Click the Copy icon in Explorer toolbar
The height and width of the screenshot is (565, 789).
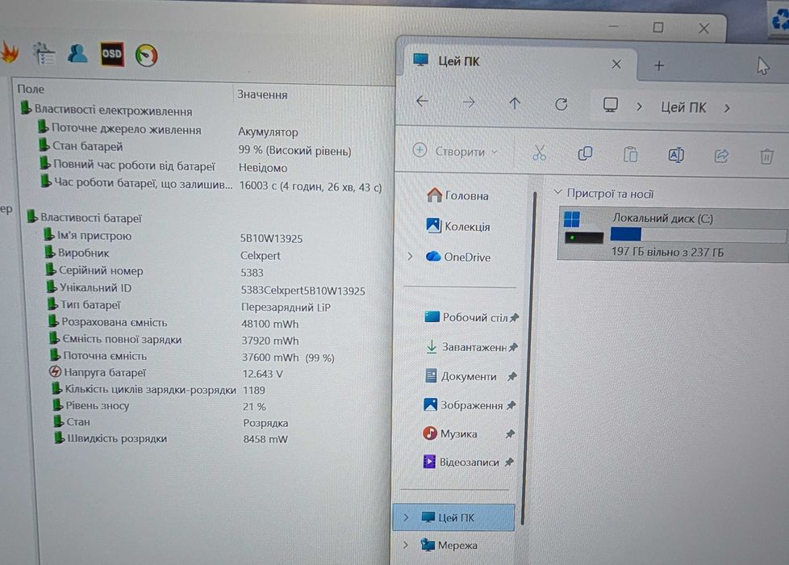[585, 153]
